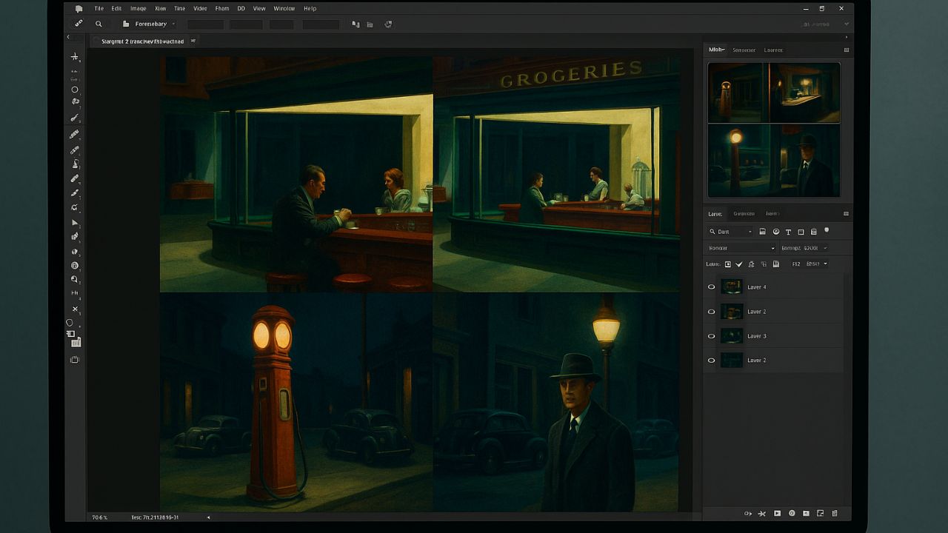
Task: Open the Winolow menu
Action: [x=284, y=9]
